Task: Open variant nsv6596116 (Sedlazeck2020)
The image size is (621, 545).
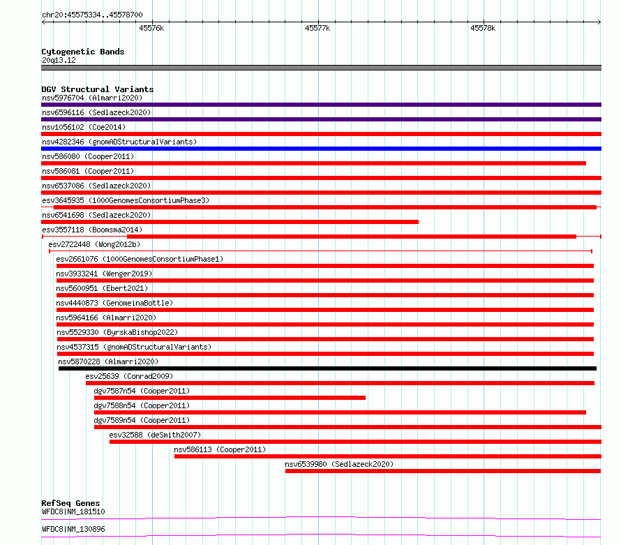Action: [96, 112]
